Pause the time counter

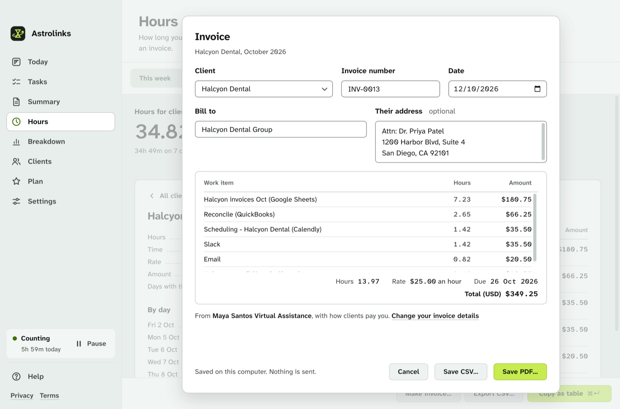point(91,344)
